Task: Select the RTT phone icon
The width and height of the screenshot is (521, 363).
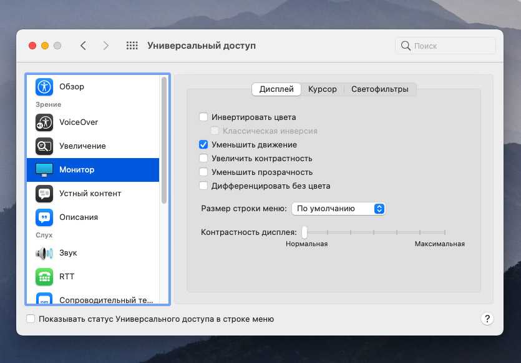Action: [44, 277]
